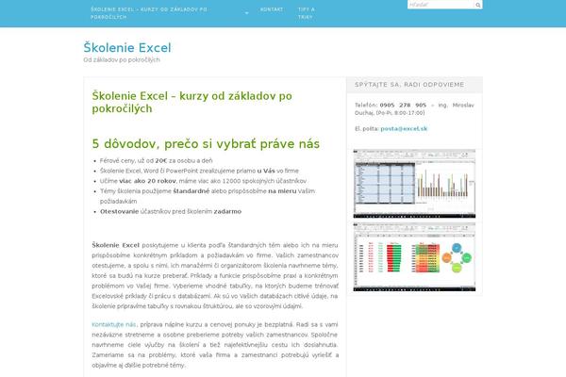This screenshot has width=566, height=377.
Task: Open the Excel bar chart screenshot thumbnail
Action: click(x=414, y=184)
